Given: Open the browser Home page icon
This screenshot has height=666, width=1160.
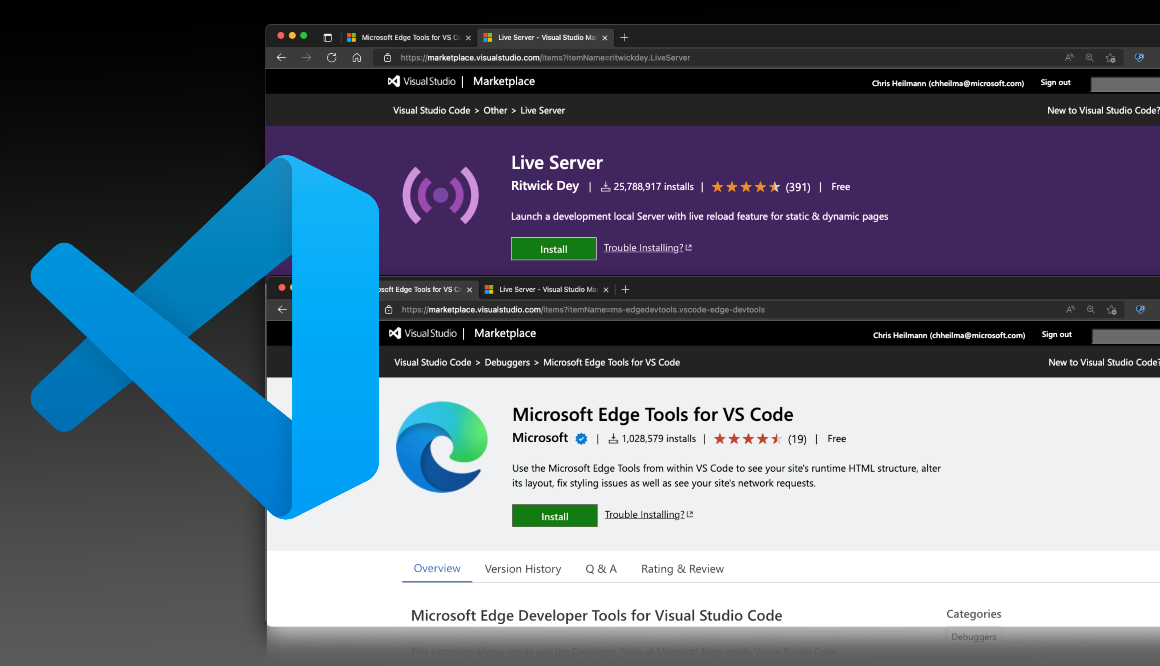Looking at the screenshot, I should click(x=357, y=58).
